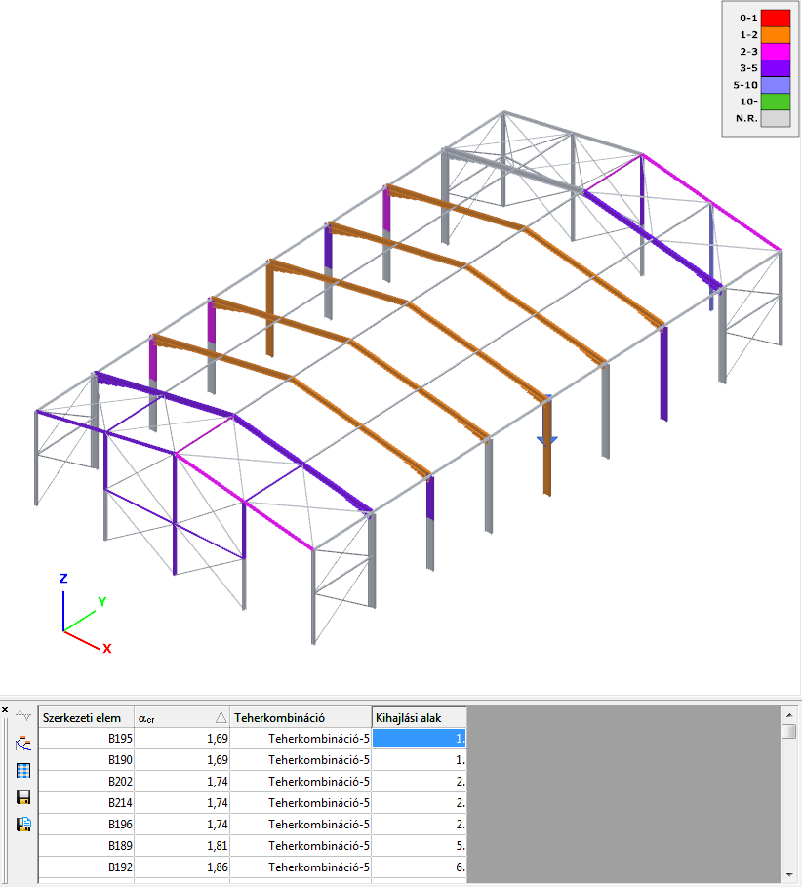Image resolution: width=802 pixels, height=887 pixels.
Task: Click the magenta 2-3 legend swatch
Action: (x=775, y=52)
